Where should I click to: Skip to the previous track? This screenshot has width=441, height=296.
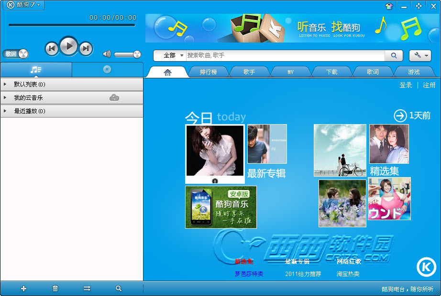(x=52, y=48)
